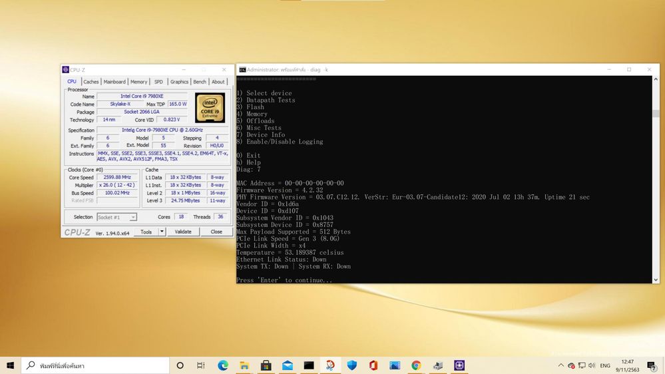Click the Package value Socket 2066 LGA
665x374 pixels.
tap(142, 112)
